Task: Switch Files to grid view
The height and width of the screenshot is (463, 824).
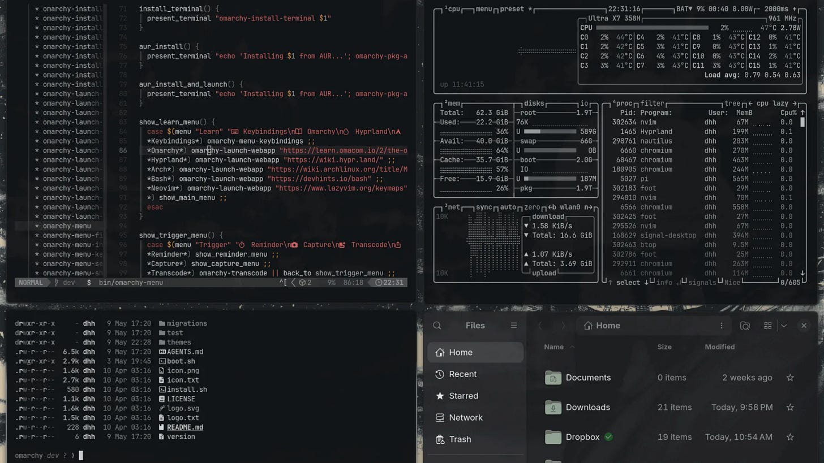Action: (768, 326)
